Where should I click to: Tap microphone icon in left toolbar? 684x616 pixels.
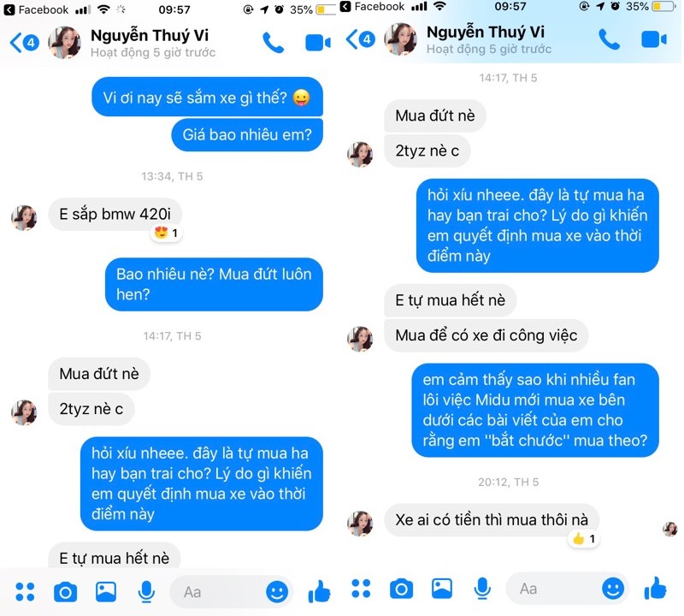tap(146, 592)
